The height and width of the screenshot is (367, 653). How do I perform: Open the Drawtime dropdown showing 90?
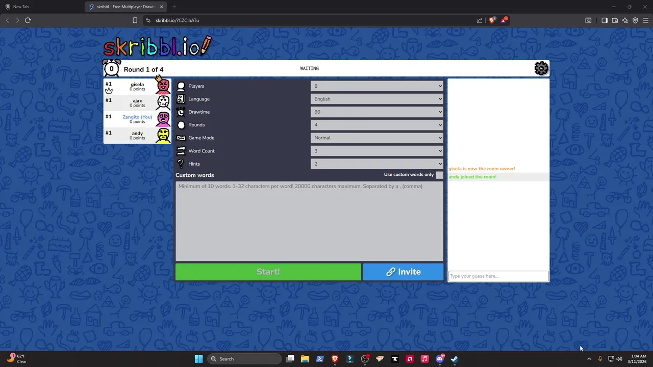(x=377, y=112)
